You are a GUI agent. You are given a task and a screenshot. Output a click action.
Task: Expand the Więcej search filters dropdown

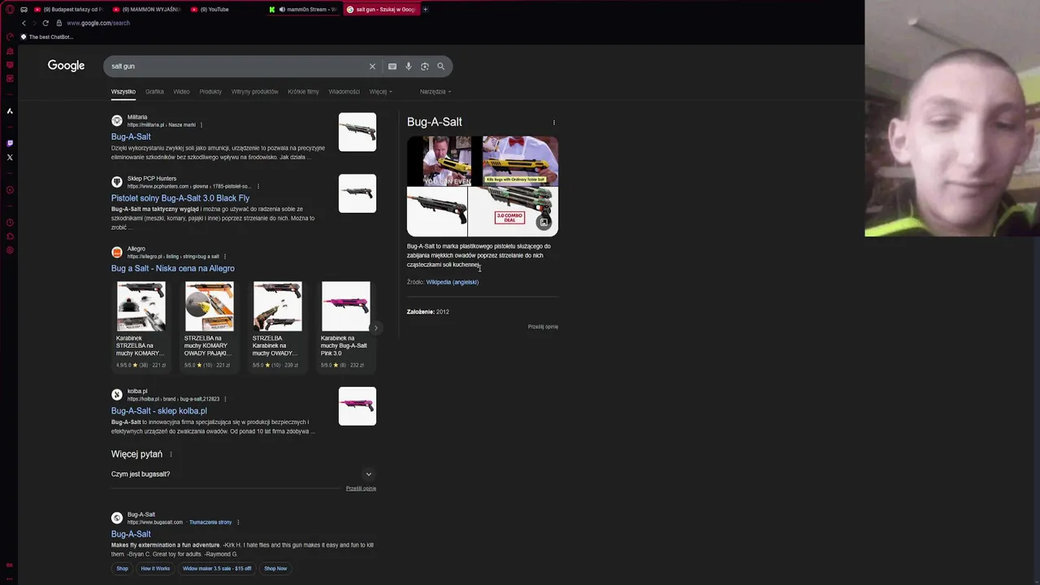[x=380, y=92]
